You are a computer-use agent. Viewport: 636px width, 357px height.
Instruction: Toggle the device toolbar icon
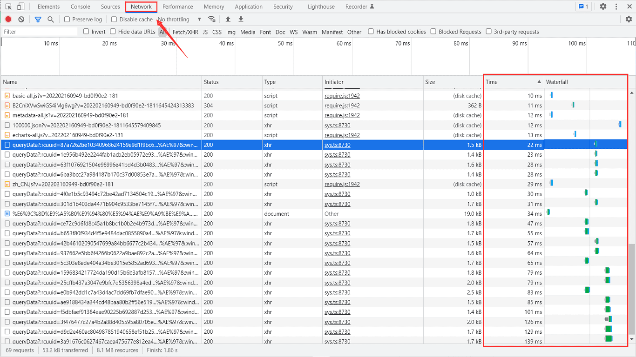[x=20, y=7]
